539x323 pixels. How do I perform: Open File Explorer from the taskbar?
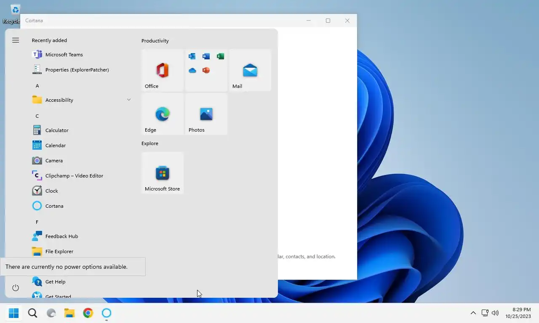[x=69, y=313]
